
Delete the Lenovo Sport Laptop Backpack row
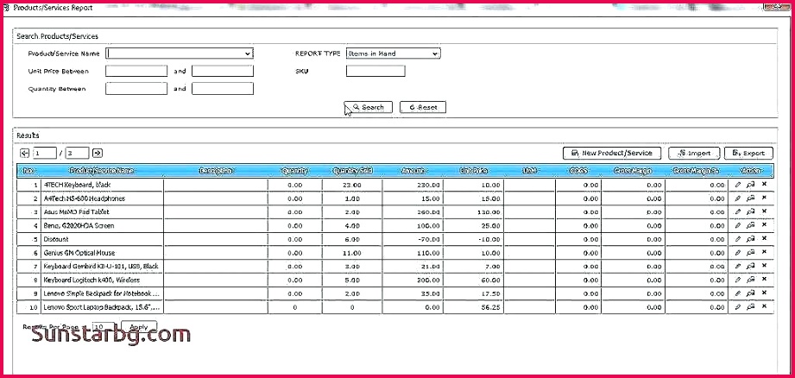(x=764, y=306)
